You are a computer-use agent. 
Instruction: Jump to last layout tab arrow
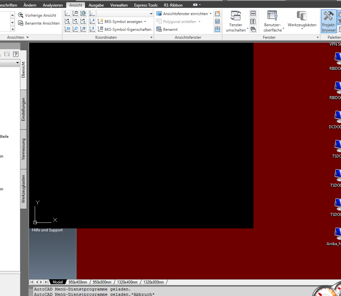tap(46, 282)
